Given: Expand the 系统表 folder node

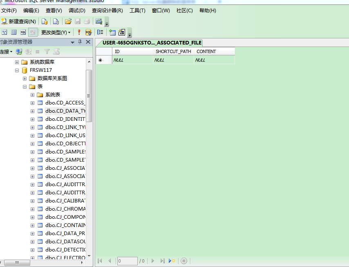Looking at the screenshot, I should 33,95.
